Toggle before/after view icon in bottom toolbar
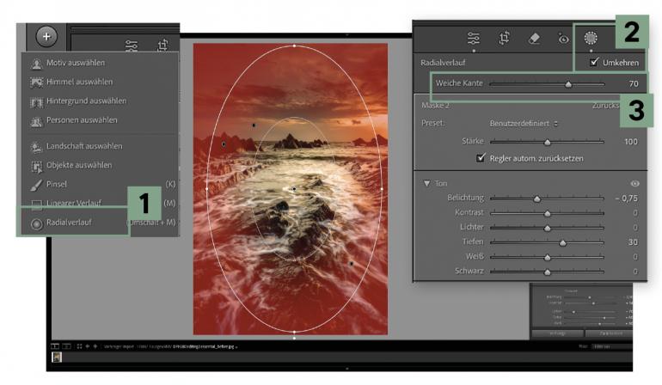The width and height of the screenshot is (662, 385). pyautogui.click(x=67, y=346)
